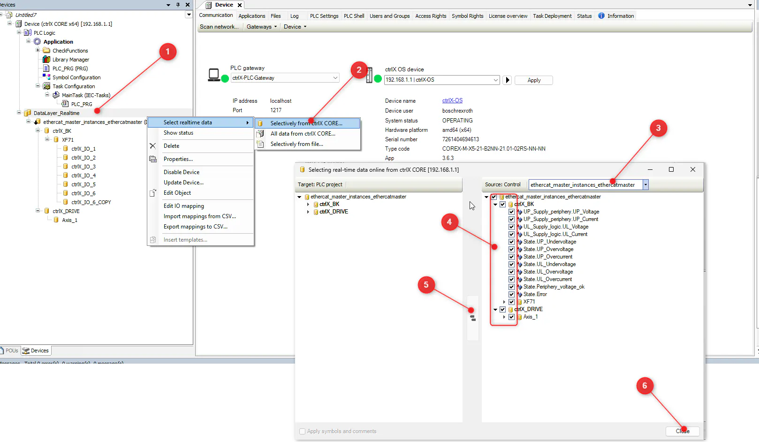The height and width of the screenshot is (442, 759).
Task: Click Close button in selection dialog
Action: pyautogui.click(x=683, y=431)
